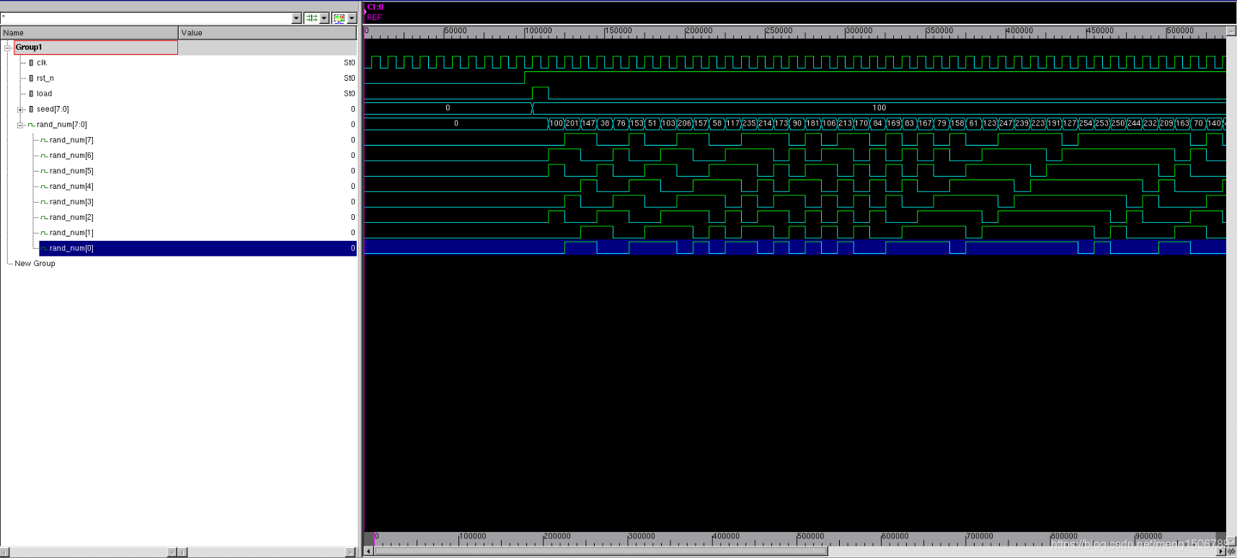Click the St0 value of clk
This screenshot has width=1237, height=558.
coord(349,63)
